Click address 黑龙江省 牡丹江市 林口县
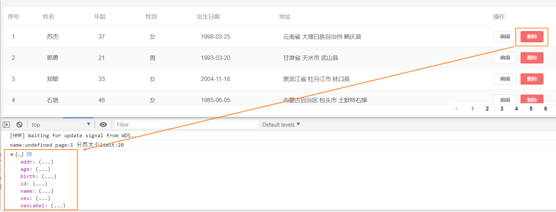The image size is (556, 212). point(316,79)
